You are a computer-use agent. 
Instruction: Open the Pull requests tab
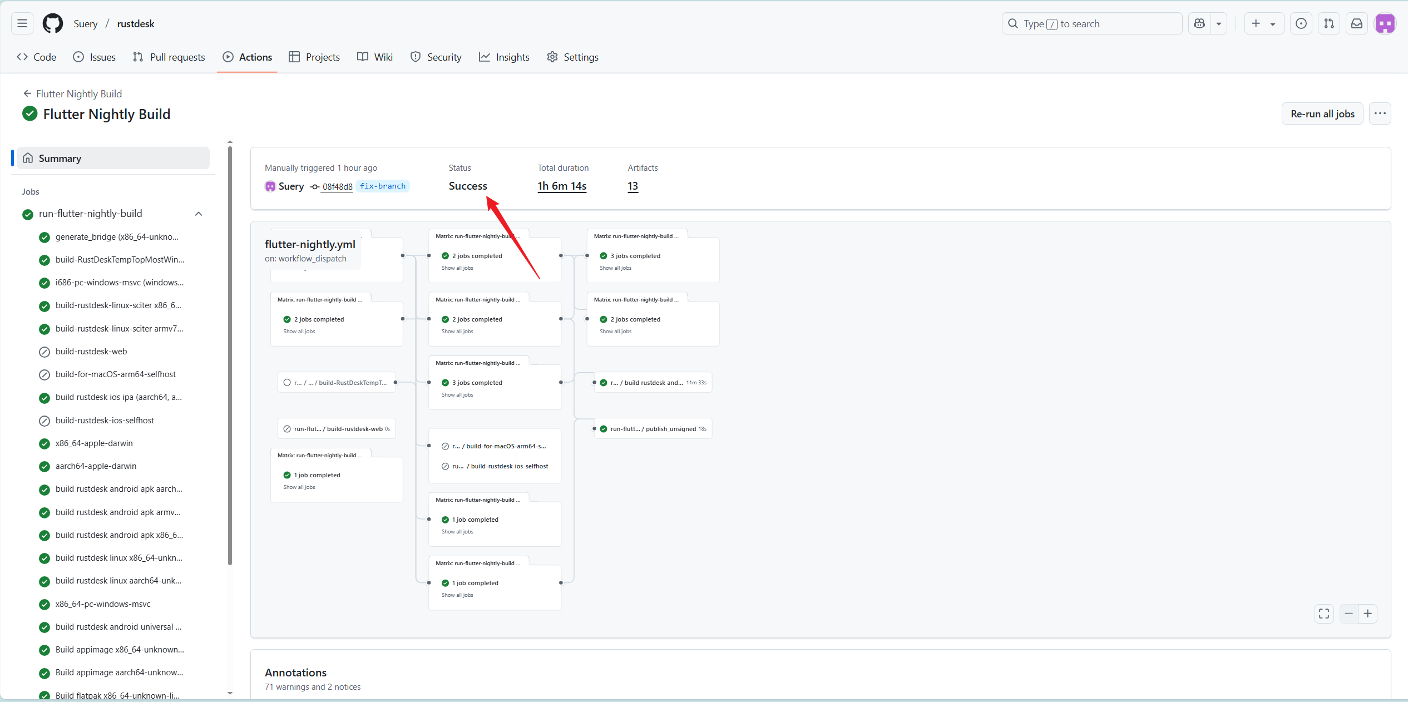pyautogui.click(x=169, y=57)
